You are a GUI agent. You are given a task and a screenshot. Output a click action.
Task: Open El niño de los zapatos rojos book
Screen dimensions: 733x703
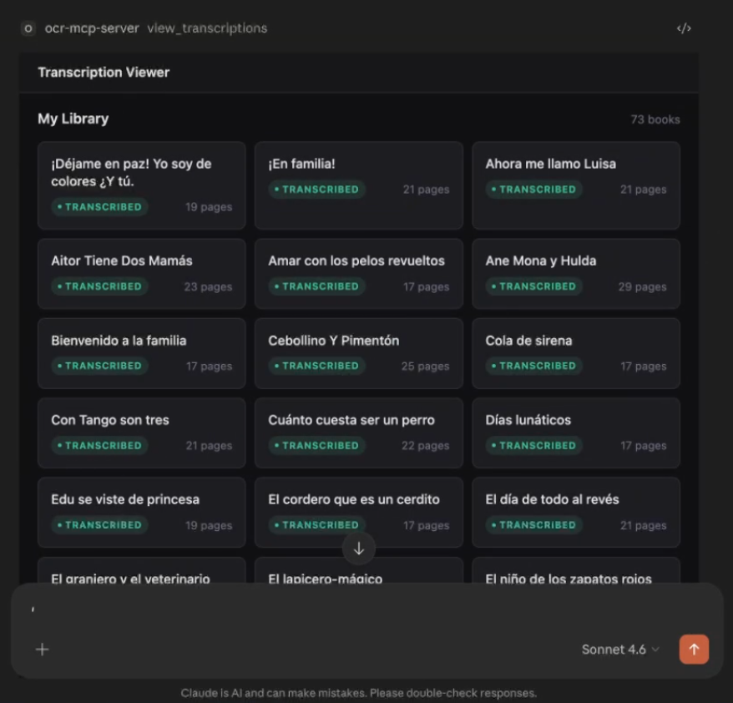tap(576, 570)
